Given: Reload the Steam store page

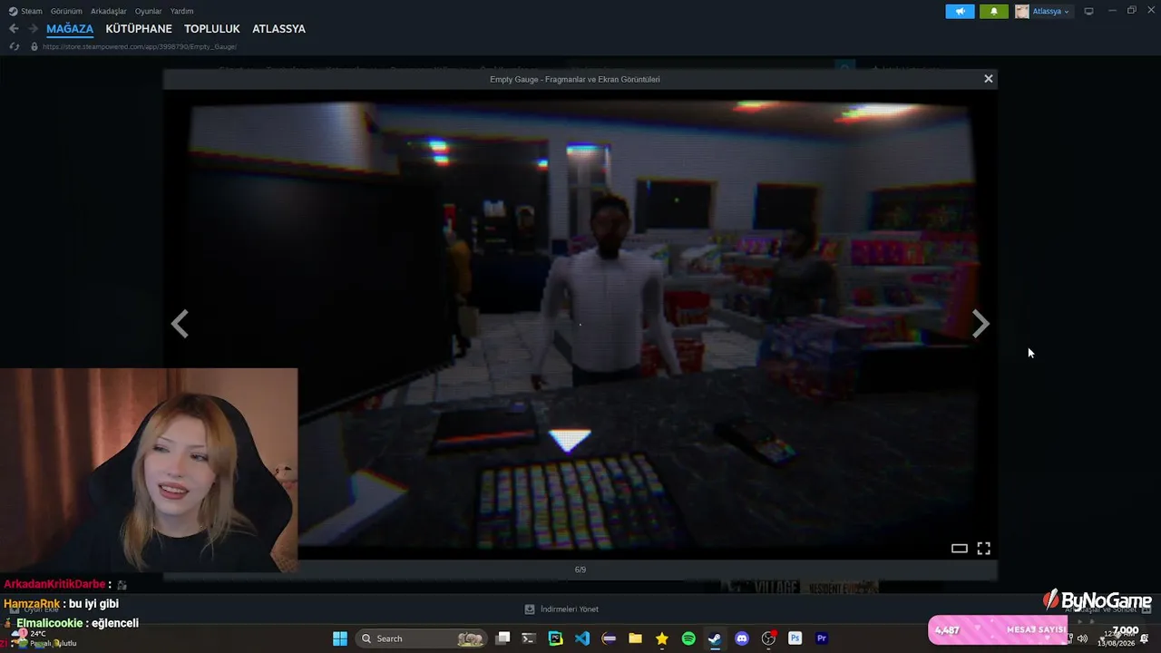Looking at the screenshot, I should [x=14, y=46].
